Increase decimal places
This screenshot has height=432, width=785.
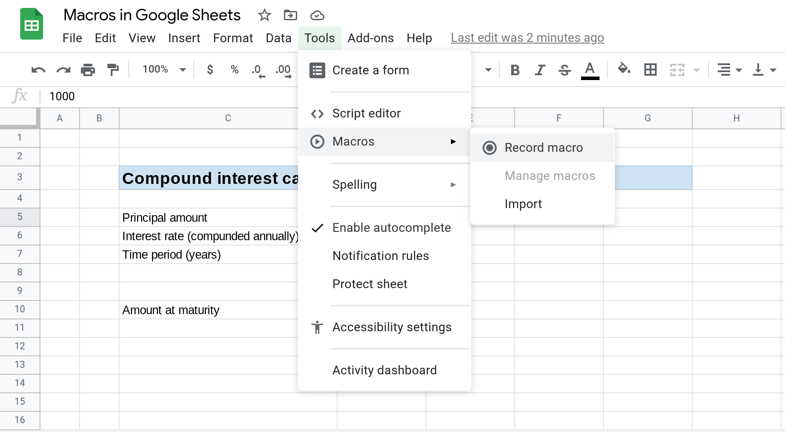point(283,70)
